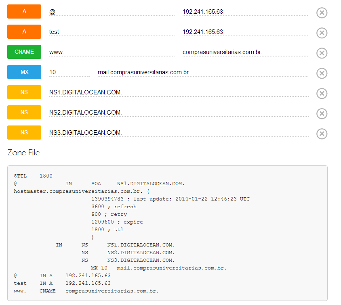Click the 900 ; retry line

pos(109,214)
